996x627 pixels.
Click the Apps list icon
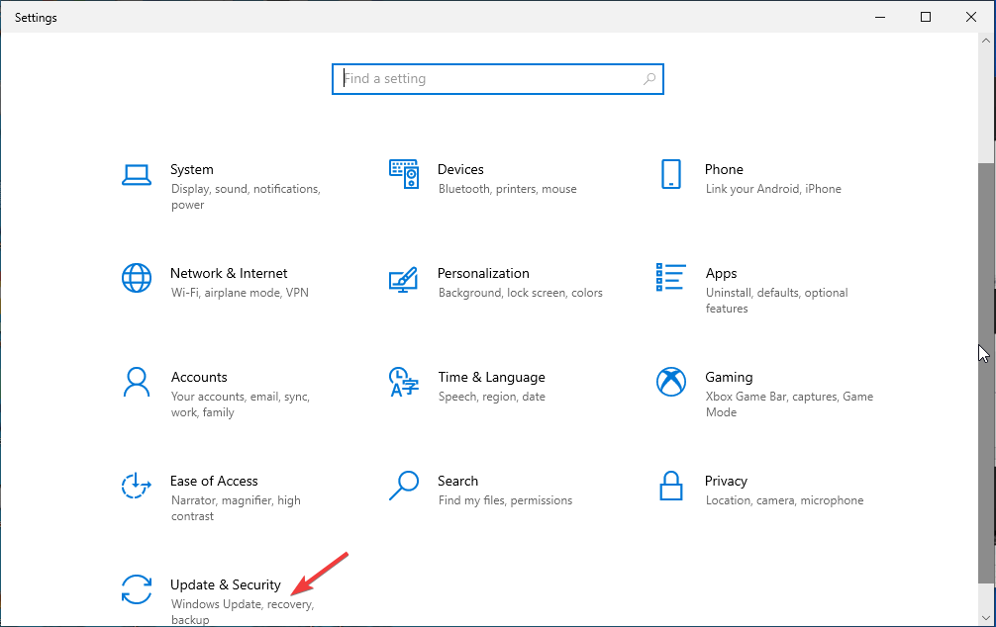click(x=671, y=277)
